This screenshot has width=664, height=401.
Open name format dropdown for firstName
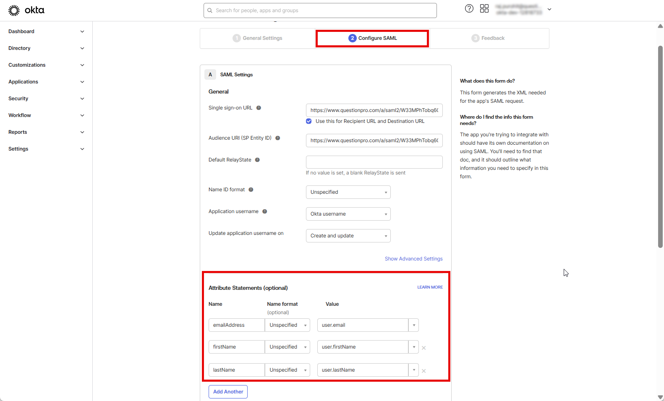[x=288, y=347]
